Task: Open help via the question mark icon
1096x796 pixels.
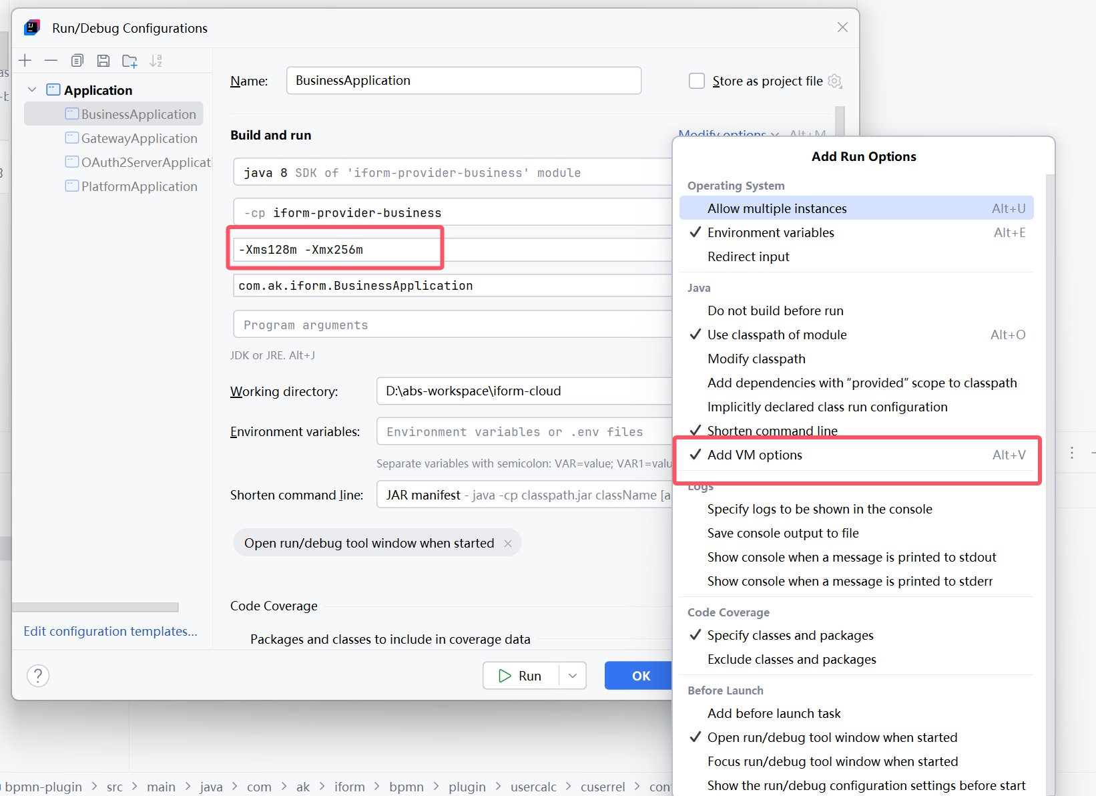Action: tap(38, 676)
